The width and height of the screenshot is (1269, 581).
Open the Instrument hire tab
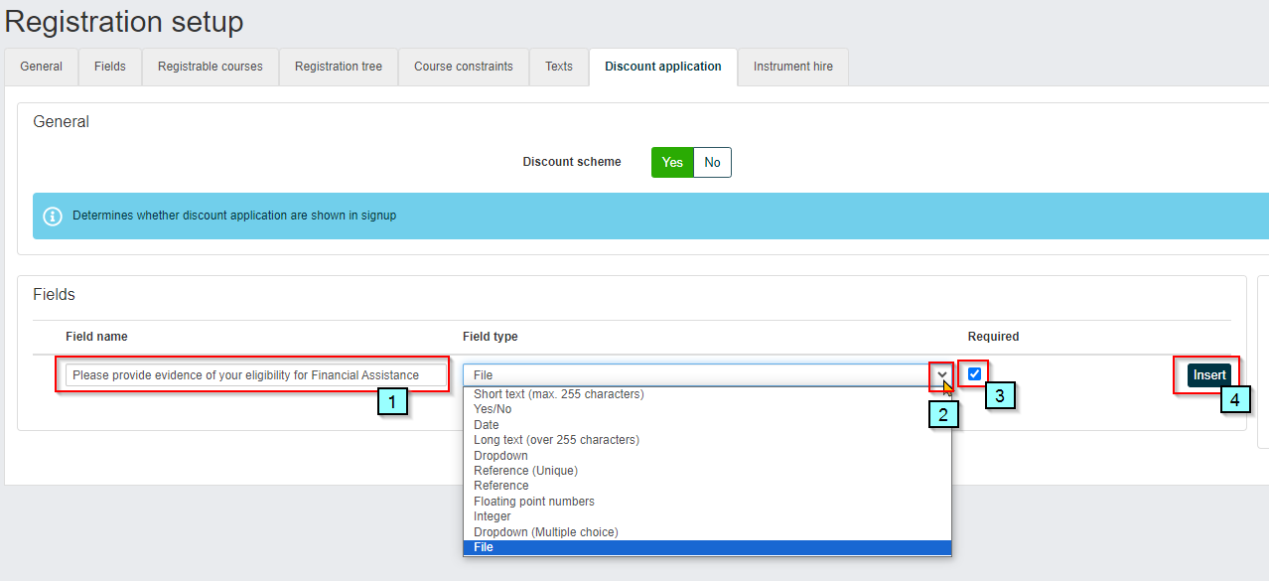pyautogui.click(x=793, y=67)
